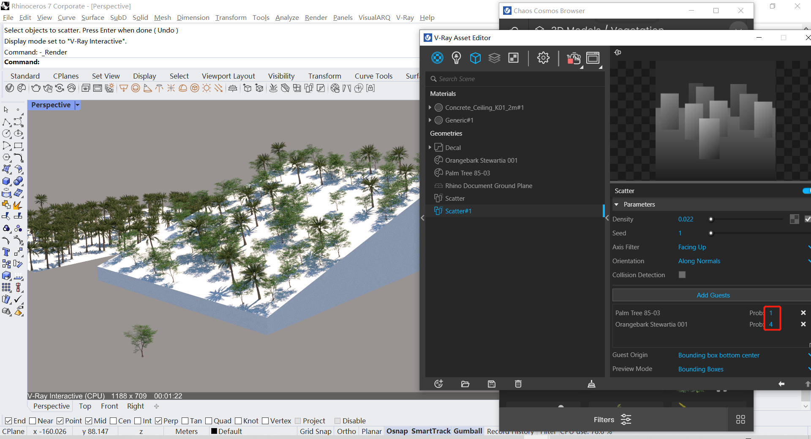Screen dimensions: 811x439
Task: Open the V-Ray menu in Rhino
Action: point(405,17)
